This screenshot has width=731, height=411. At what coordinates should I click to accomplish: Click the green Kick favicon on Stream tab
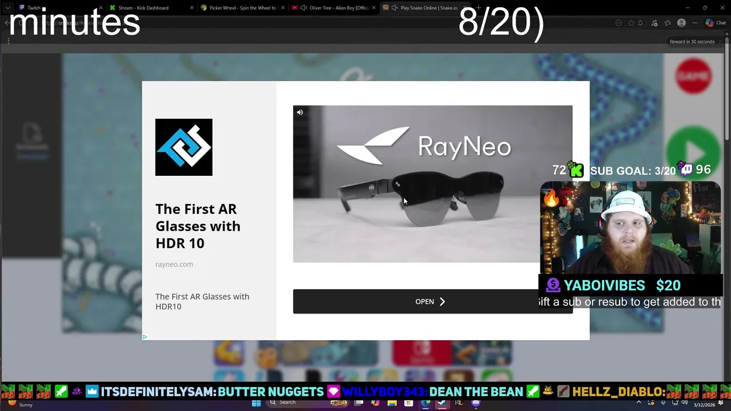pyautogui.click(x=113, y=8)
